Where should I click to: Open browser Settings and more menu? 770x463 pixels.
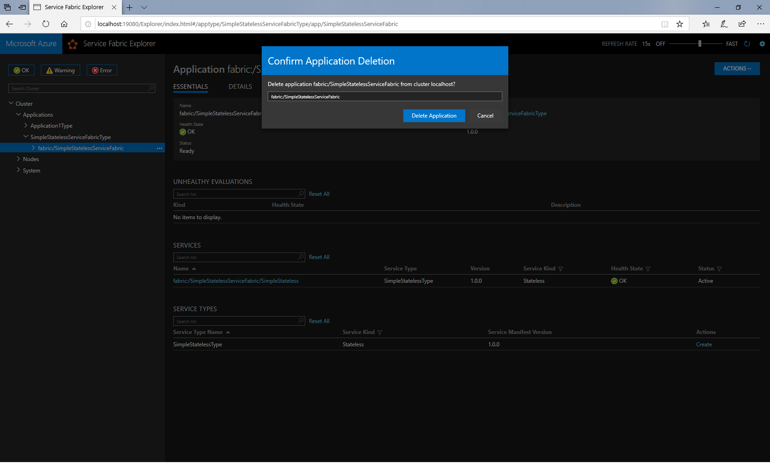point(760,24)
